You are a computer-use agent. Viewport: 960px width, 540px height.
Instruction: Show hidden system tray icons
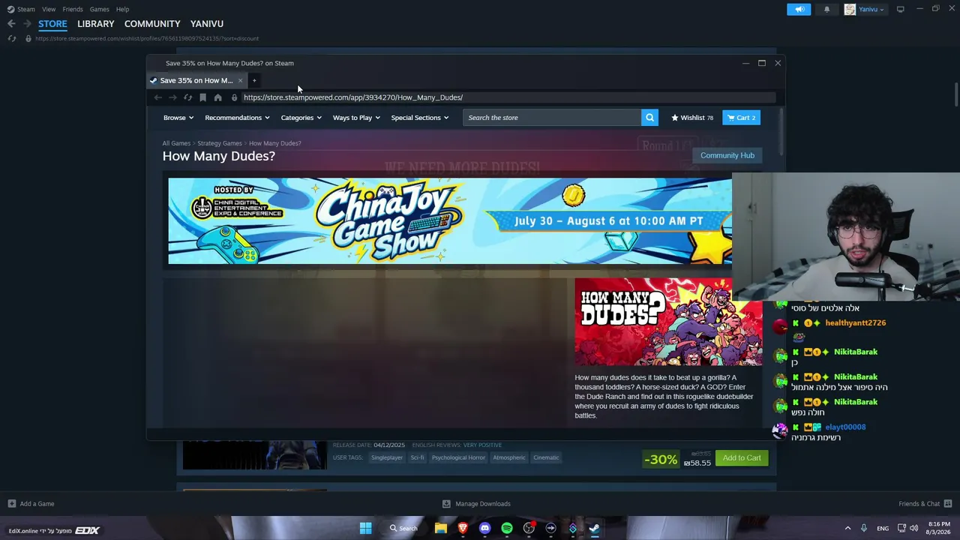click(847, 528)
